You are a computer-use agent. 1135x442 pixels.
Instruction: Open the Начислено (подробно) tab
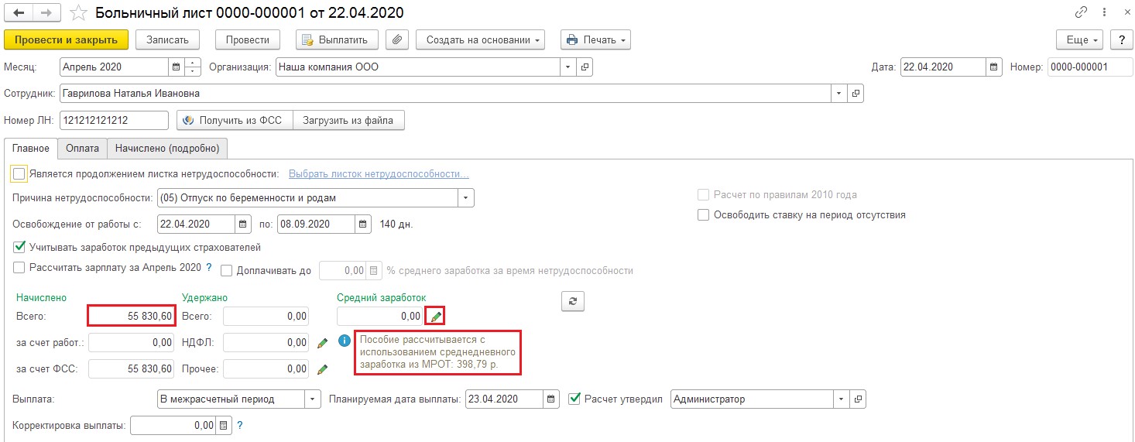(167, 148)
